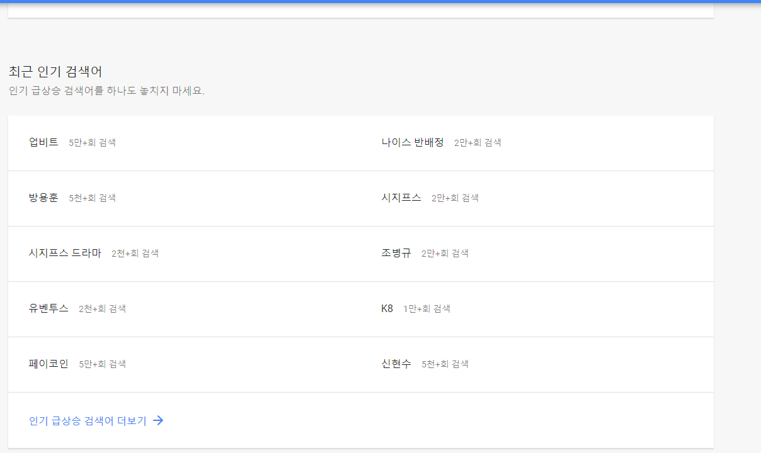Open the 유벤투스 trending search term
Image resolution: width=761 pixels, height=453 pixels.
[x=49, y=308]
